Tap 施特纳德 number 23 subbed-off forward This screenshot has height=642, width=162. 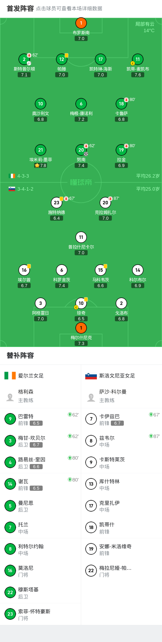pos(57,203)
